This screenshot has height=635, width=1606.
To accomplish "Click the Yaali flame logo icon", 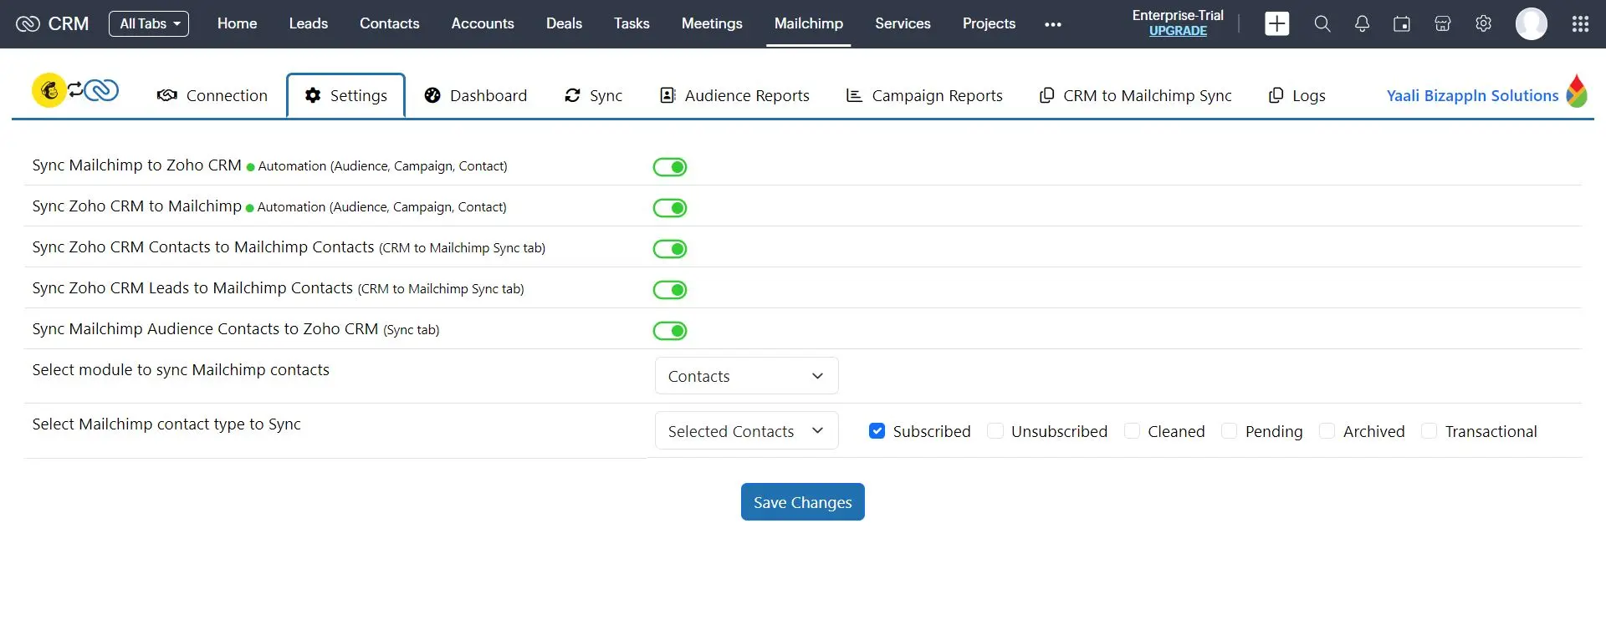I will pyautogui.click(x=1577, y=91).
